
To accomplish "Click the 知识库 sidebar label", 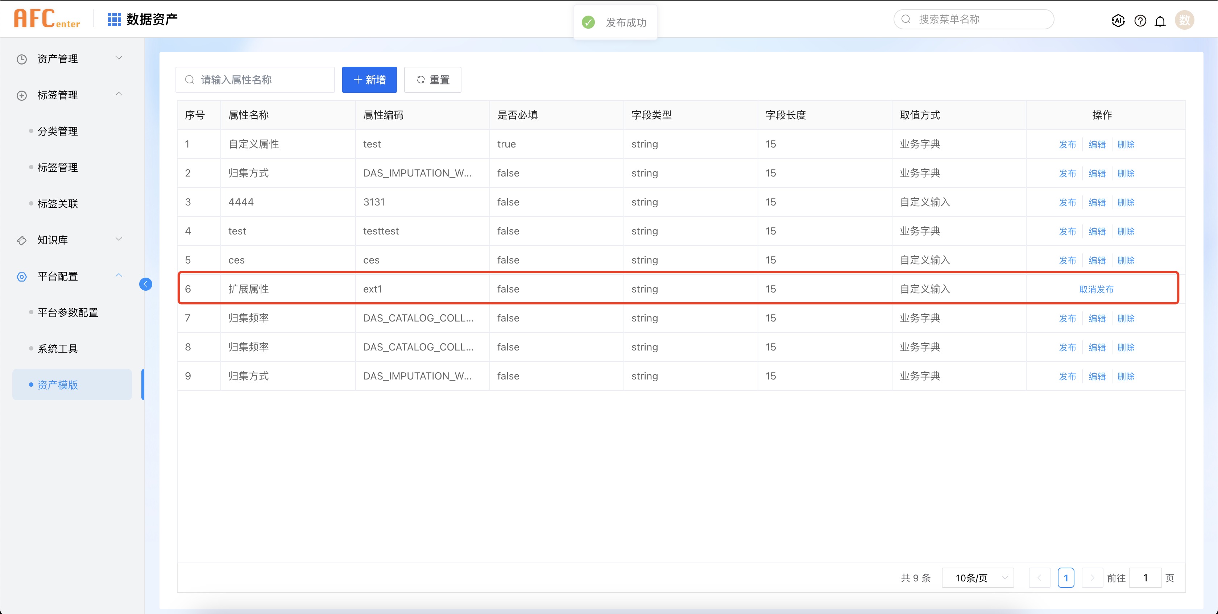I will (53, 240).
